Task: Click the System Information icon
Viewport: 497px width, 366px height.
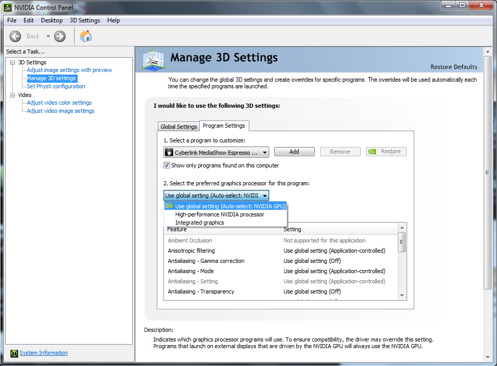Action: click(x=15, y=353)
